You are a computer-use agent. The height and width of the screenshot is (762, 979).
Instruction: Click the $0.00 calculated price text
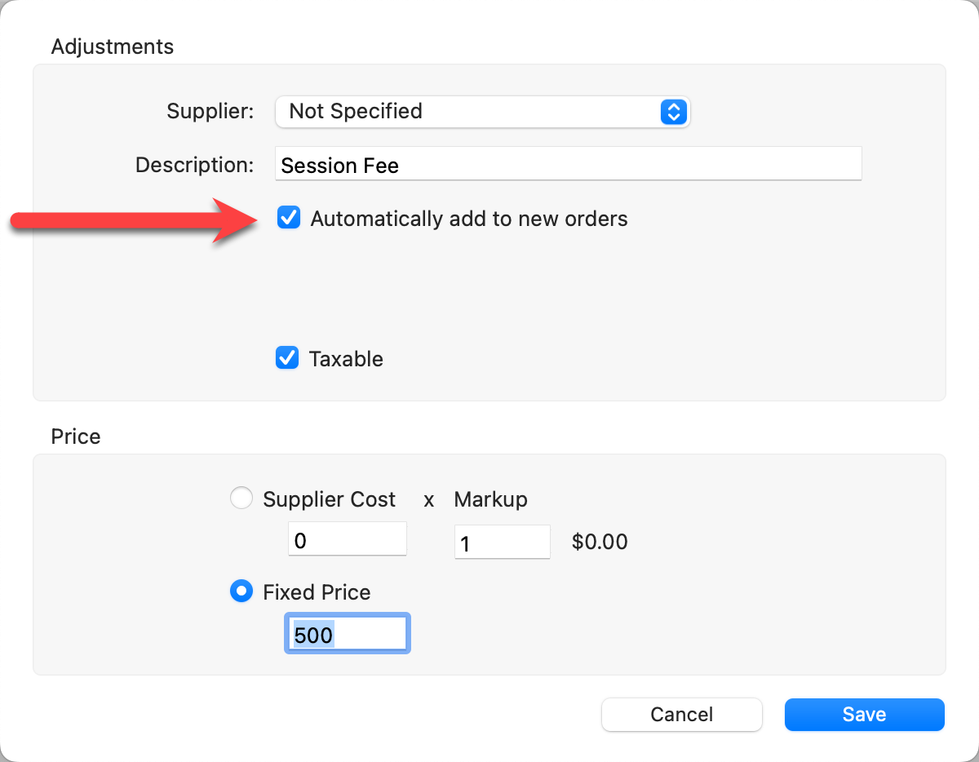(600, 542)
